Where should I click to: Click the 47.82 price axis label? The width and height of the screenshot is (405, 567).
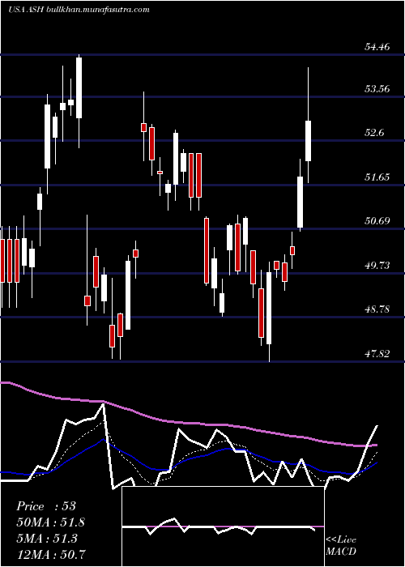[x=377, y=353]
